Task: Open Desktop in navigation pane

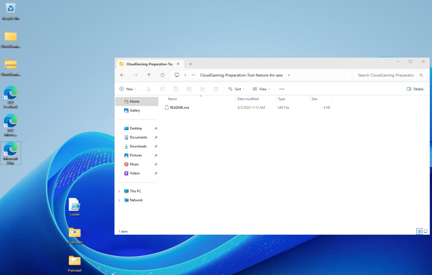Action: [137, 129]
